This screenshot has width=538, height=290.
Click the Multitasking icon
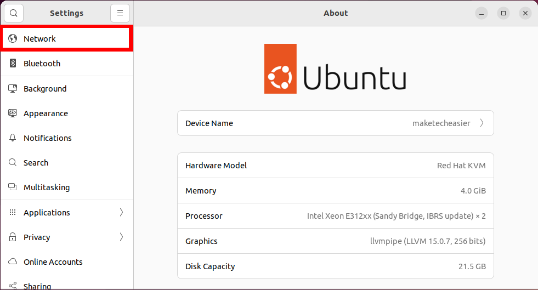13,187
